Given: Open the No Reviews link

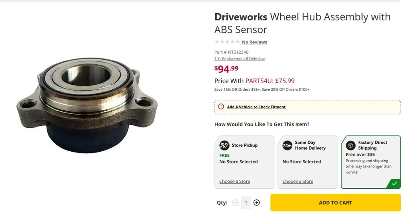Looking at the screenshot, I should pyautogui.click(x=254, y=42).
